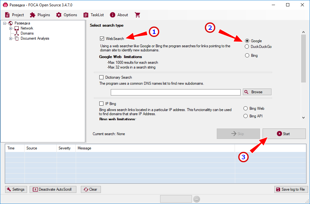The width and height of the screenshot is (310, 204).
Task: Click the Domains hierarchy icon in tree
Action: coord(17,33)
